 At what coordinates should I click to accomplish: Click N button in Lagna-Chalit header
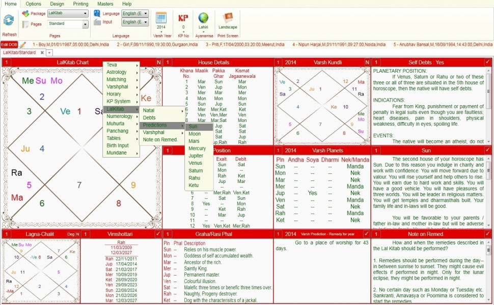[x=77, y=234]
